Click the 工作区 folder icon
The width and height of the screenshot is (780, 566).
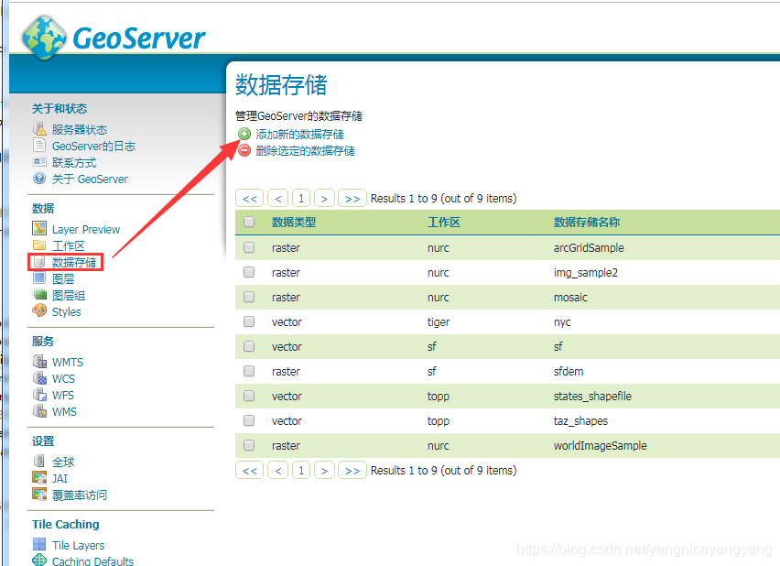(39, 245)
